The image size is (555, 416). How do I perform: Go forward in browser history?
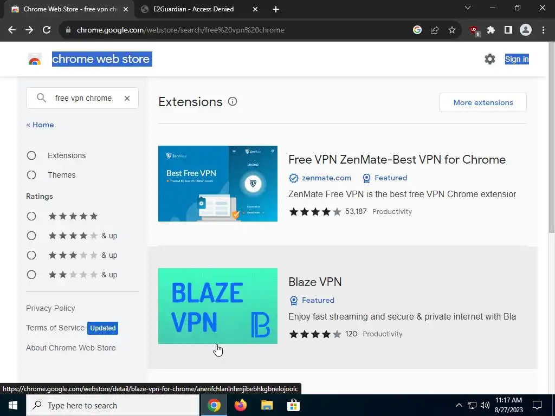(29, 30)
